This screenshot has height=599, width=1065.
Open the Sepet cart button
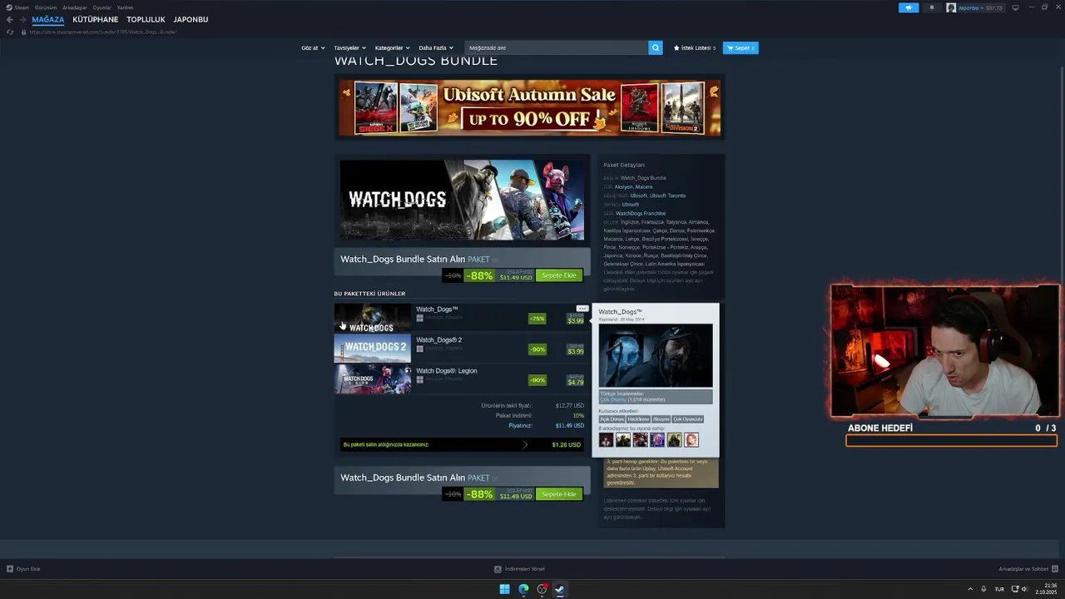click(741, 47)
